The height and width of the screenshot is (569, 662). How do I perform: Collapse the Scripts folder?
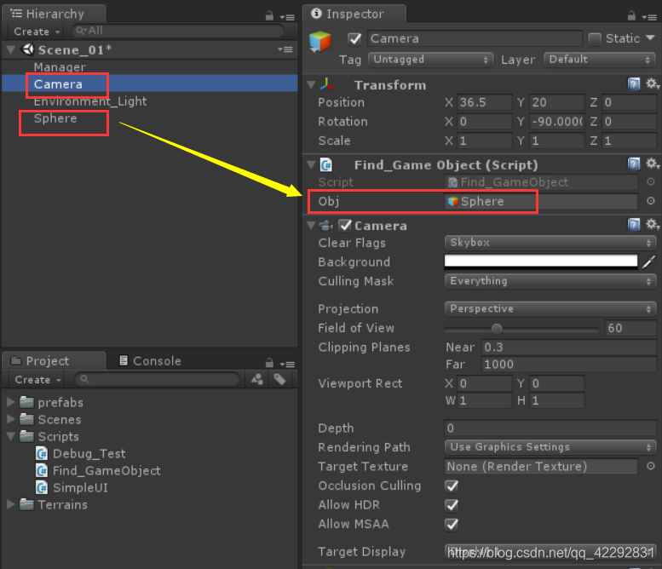(11, 436)
